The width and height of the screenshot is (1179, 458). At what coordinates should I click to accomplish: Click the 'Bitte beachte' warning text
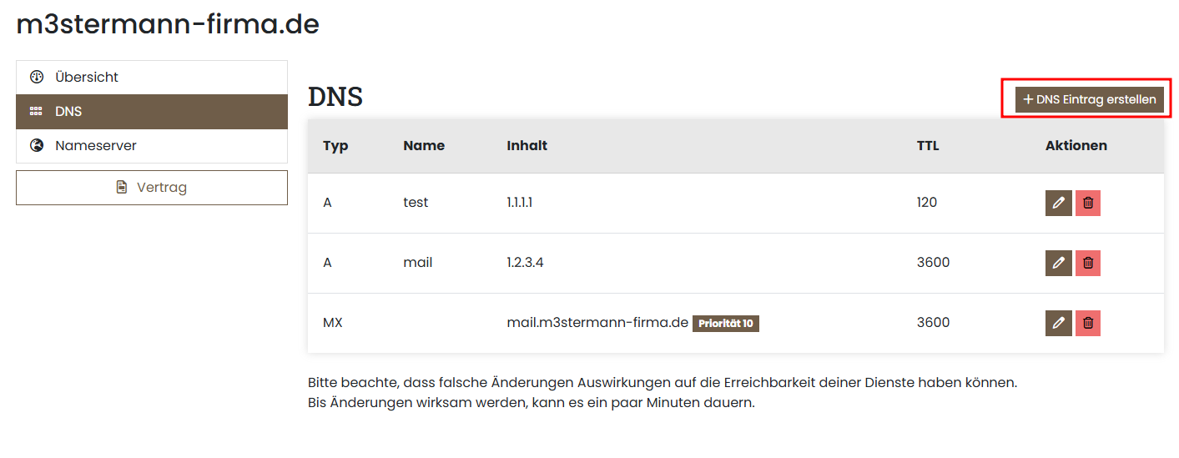[663, 383]
